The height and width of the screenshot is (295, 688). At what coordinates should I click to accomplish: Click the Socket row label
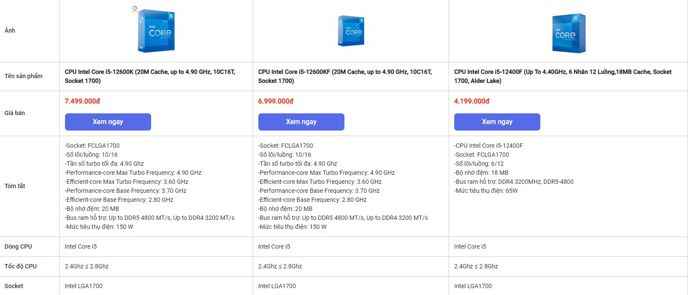coord(14,286)
